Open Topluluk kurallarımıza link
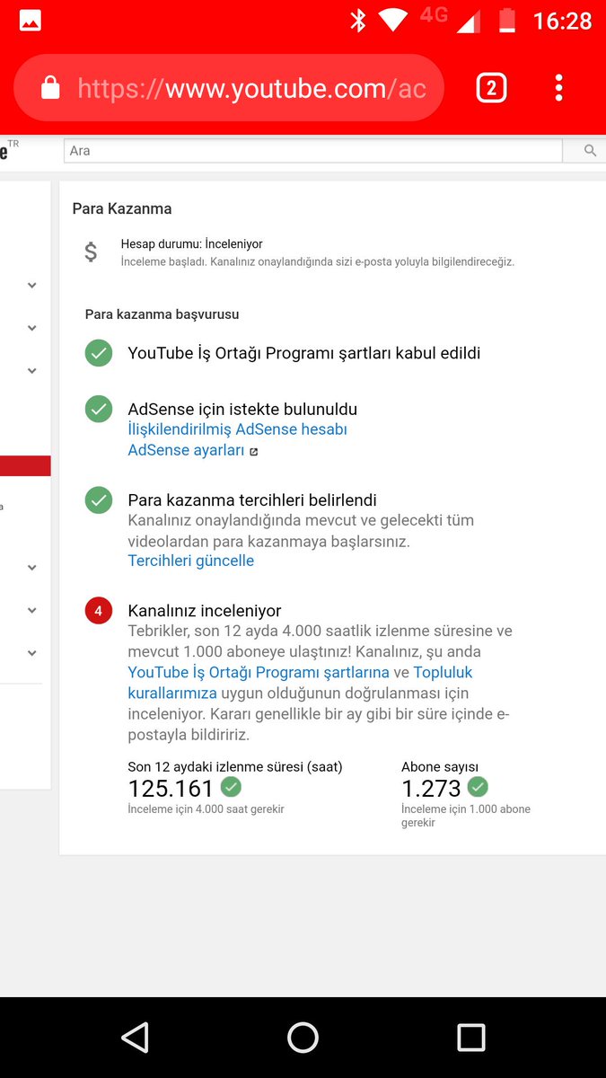The image size is (606, 1078). click(300, 683)
